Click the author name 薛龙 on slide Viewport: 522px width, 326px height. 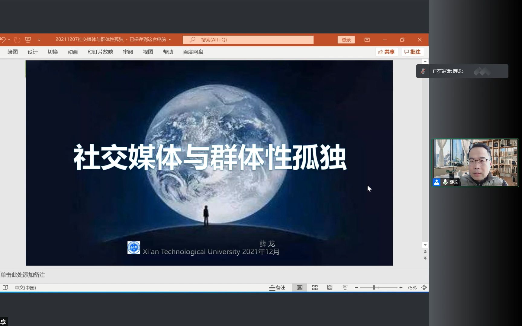[x=267, y=244]
